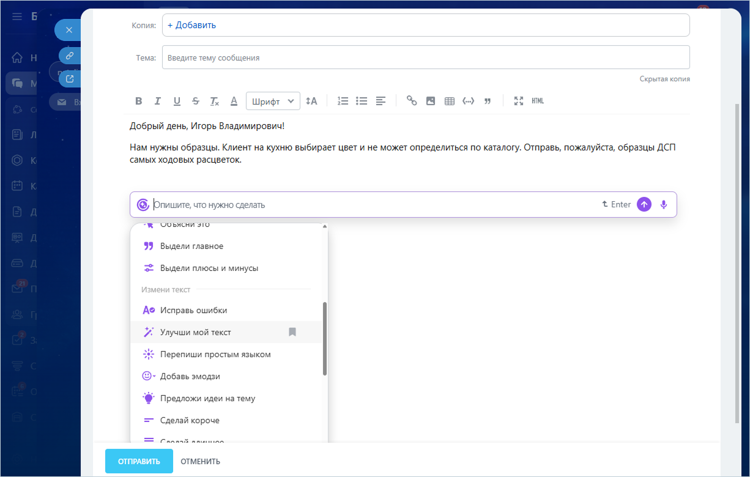Open the HTML source view
The image size is (750, 477).
538,101
